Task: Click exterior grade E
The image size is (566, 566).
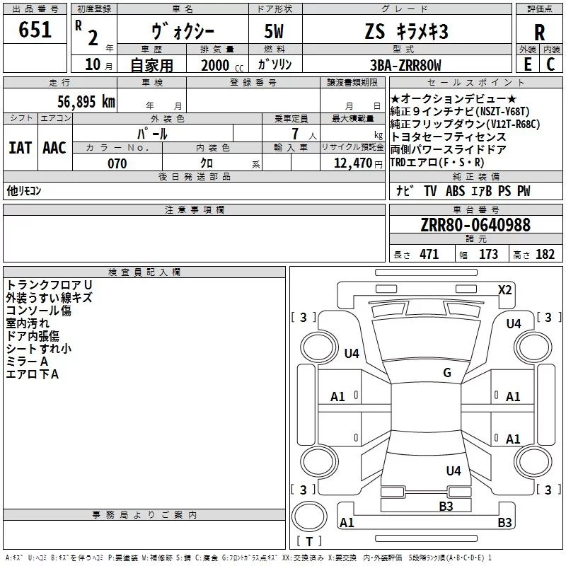Action: (x=527, y=64)
